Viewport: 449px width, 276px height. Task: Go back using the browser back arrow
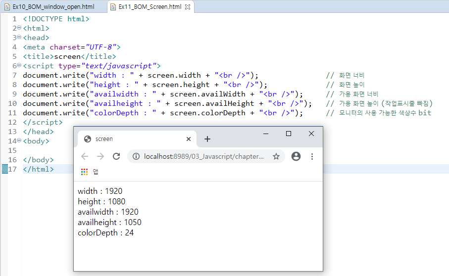pyautogui.click(x=85, y=156)
